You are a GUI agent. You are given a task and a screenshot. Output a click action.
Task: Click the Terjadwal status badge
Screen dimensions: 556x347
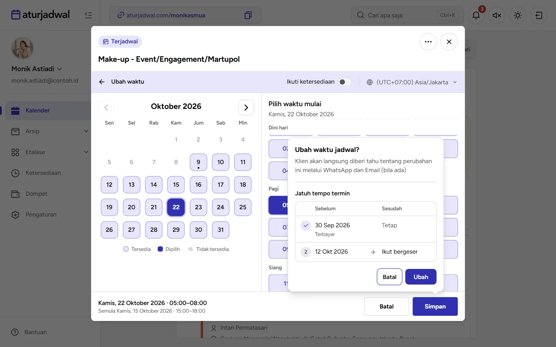[x=120, y=42]
